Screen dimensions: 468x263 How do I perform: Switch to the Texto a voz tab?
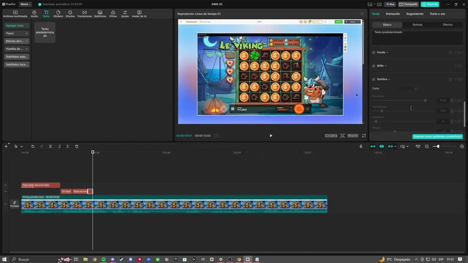click(437, 14)
